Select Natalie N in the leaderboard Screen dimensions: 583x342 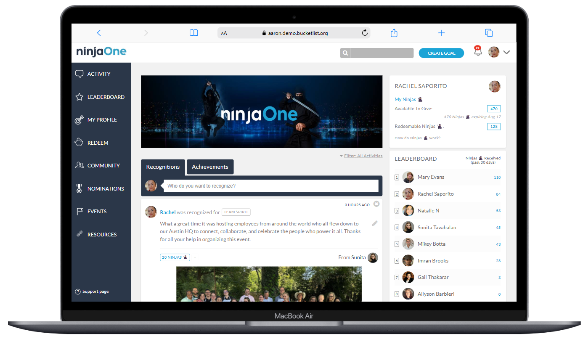coord(448,211)
